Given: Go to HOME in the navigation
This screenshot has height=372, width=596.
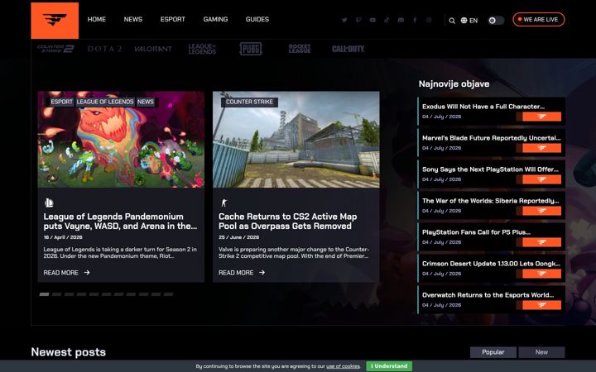Looking at the screenshot, I should click(97, 19).
